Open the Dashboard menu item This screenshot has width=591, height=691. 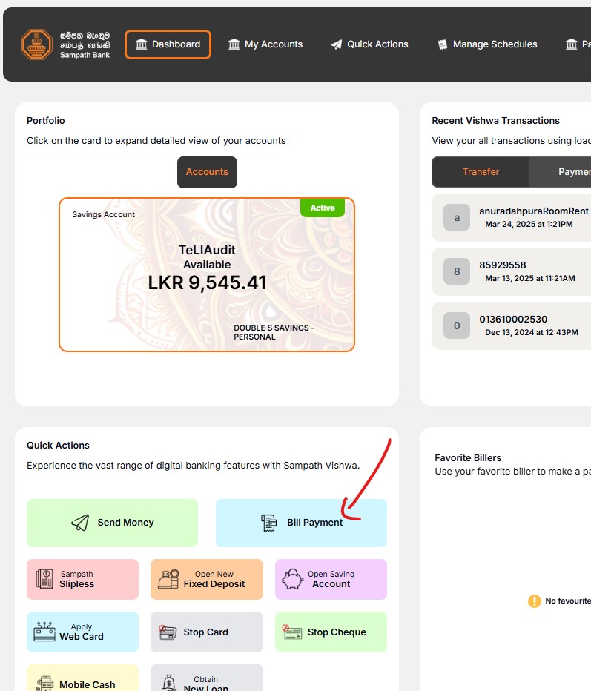[168, 44]
